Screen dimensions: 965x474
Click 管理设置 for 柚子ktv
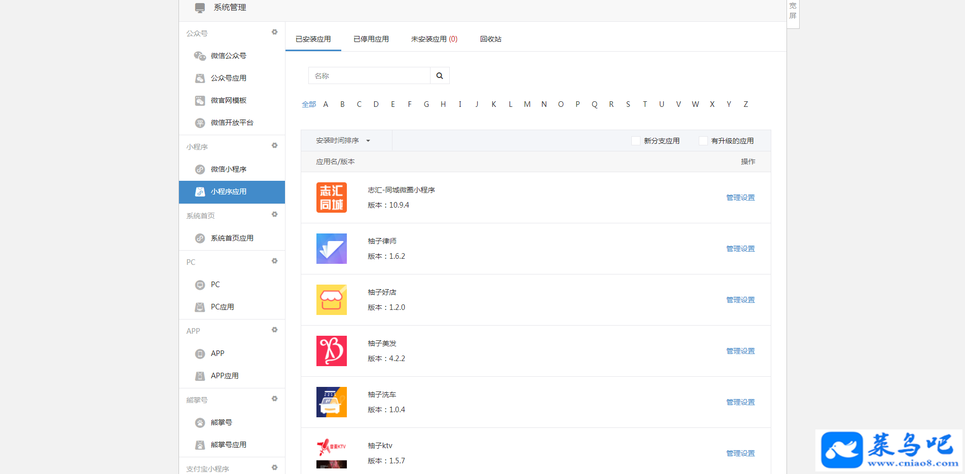[x=740, y=453]
